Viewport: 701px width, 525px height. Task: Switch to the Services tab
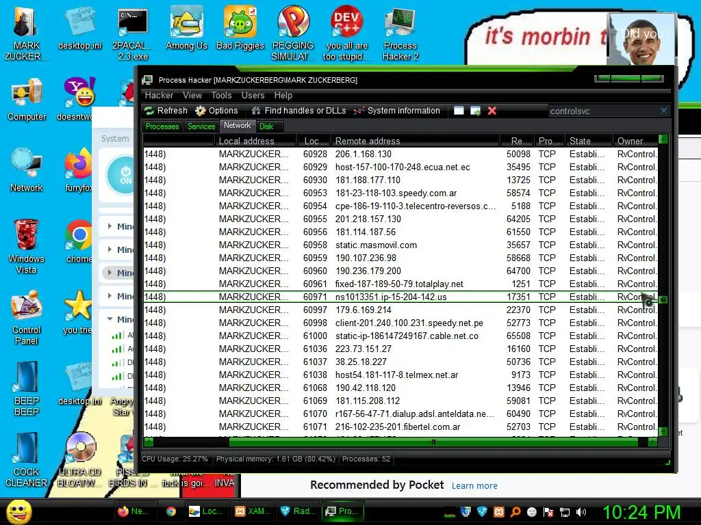[x=201, y=126]
